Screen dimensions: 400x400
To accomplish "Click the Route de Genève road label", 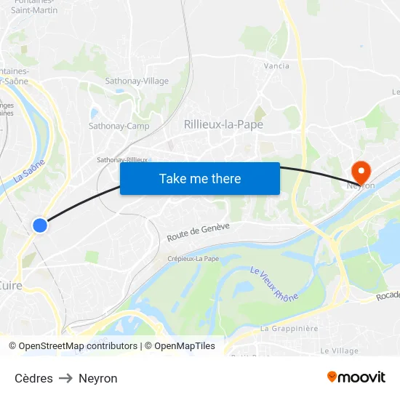I will coord(199,232).
